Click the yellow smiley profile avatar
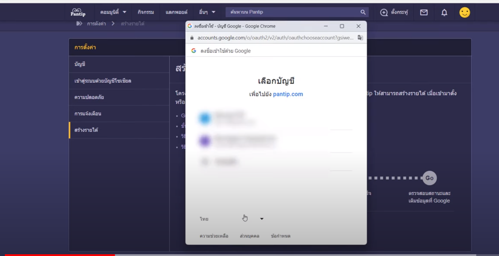The width and height of the screenshot is (499, 256). pos(465,12)
